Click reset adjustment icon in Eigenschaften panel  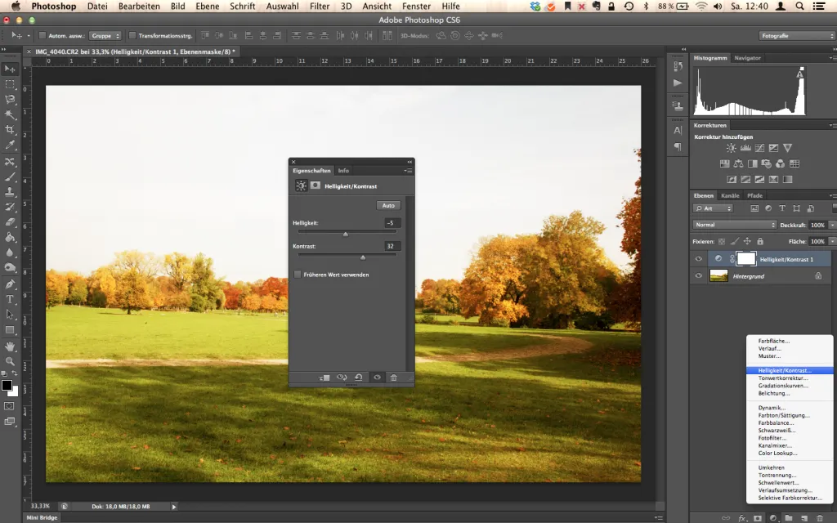(x=359, y=378)
